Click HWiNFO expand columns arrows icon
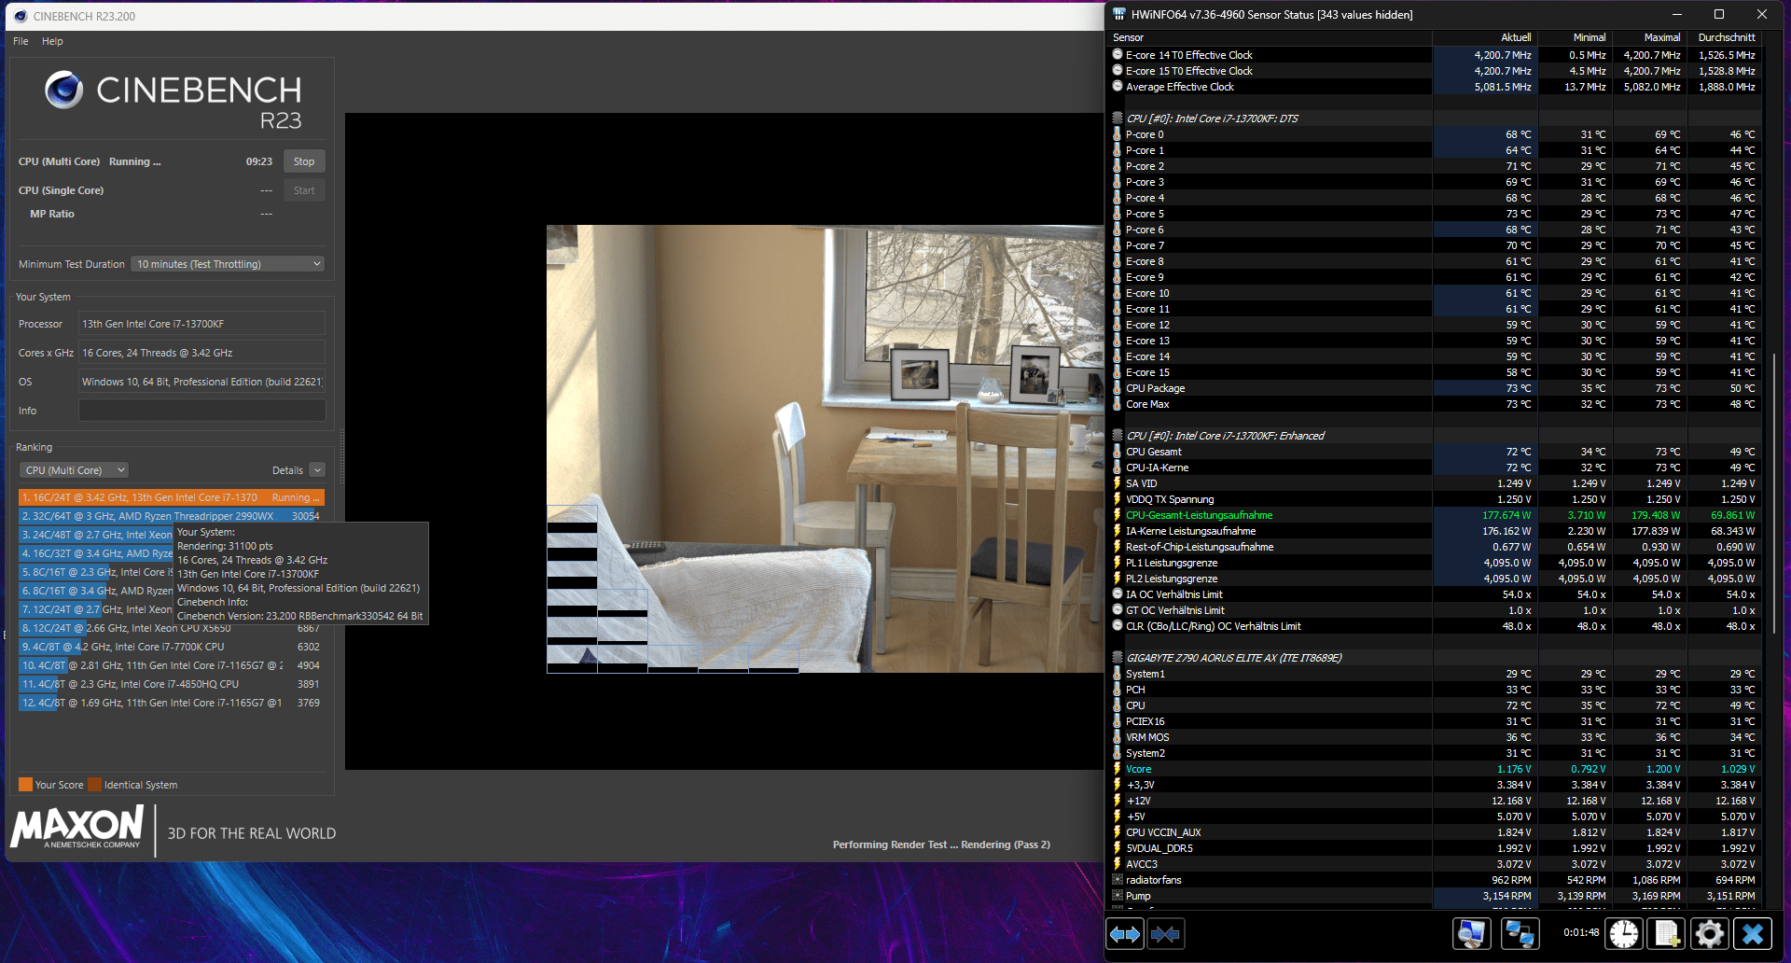This screenshot has height=963, width=1791. pyautogui.click(x=1125, y=934)
